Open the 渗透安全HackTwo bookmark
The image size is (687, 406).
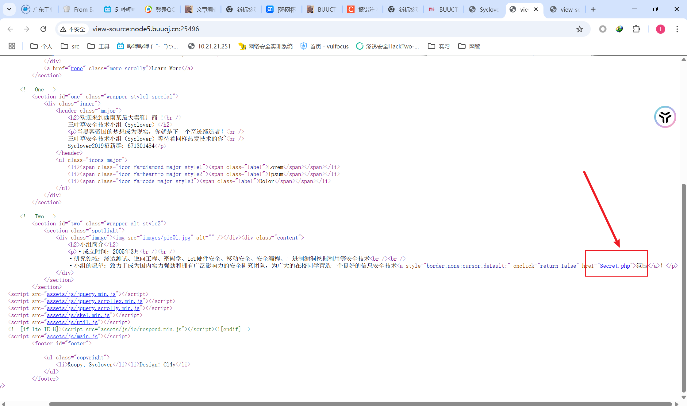388,46
